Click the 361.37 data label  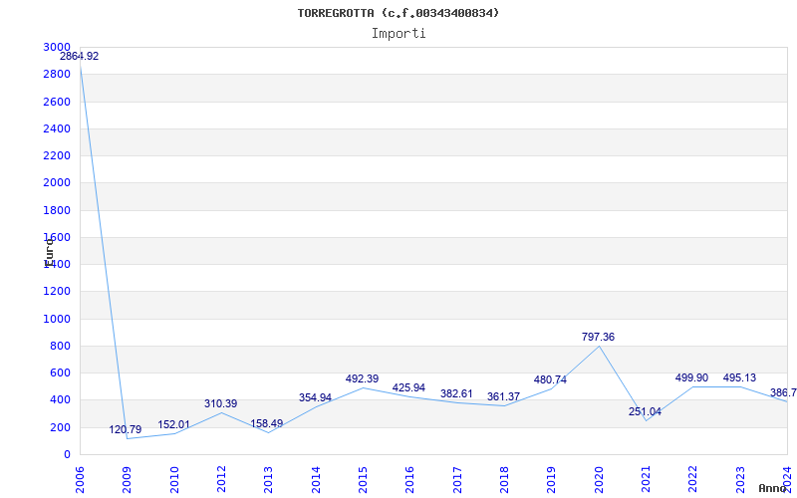click(503, 396)
